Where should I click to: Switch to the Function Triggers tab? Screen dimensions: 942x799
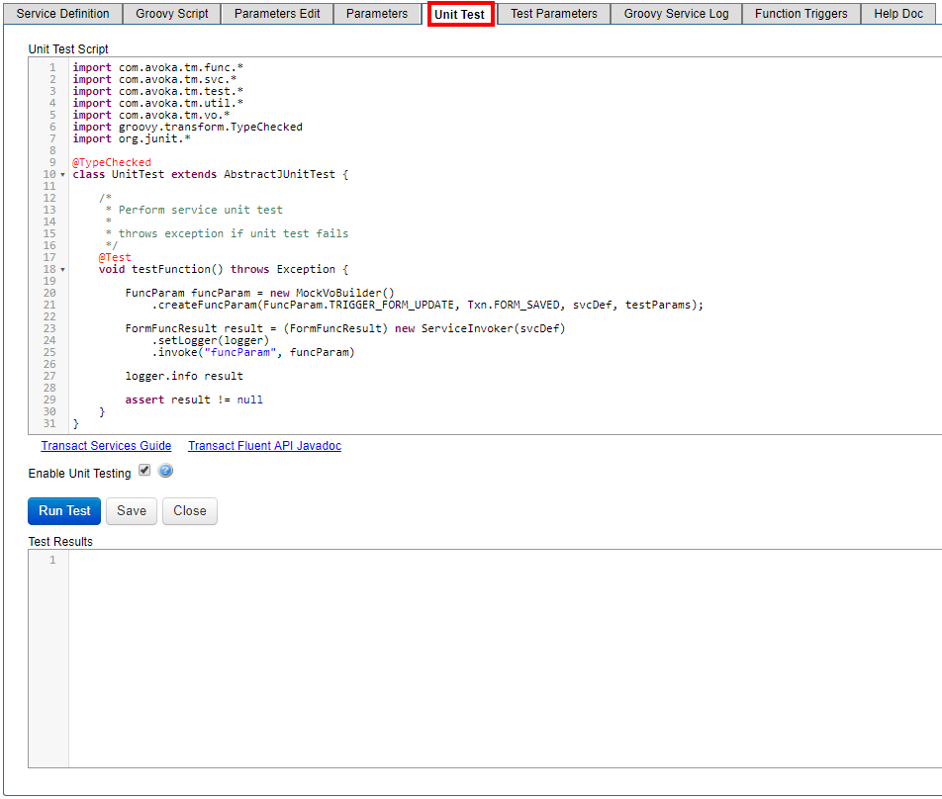pos(800,13)
